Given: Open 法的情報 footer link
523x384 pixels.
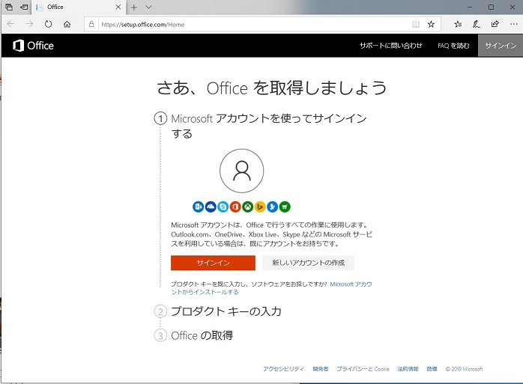Looking at the screenshot, I should [408, 369].
